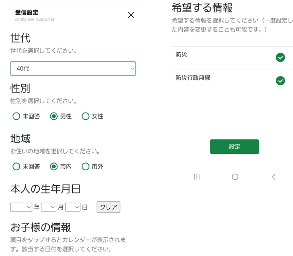Open the birth month (月) dropdown
293x256 pixels.
point(49,207)
